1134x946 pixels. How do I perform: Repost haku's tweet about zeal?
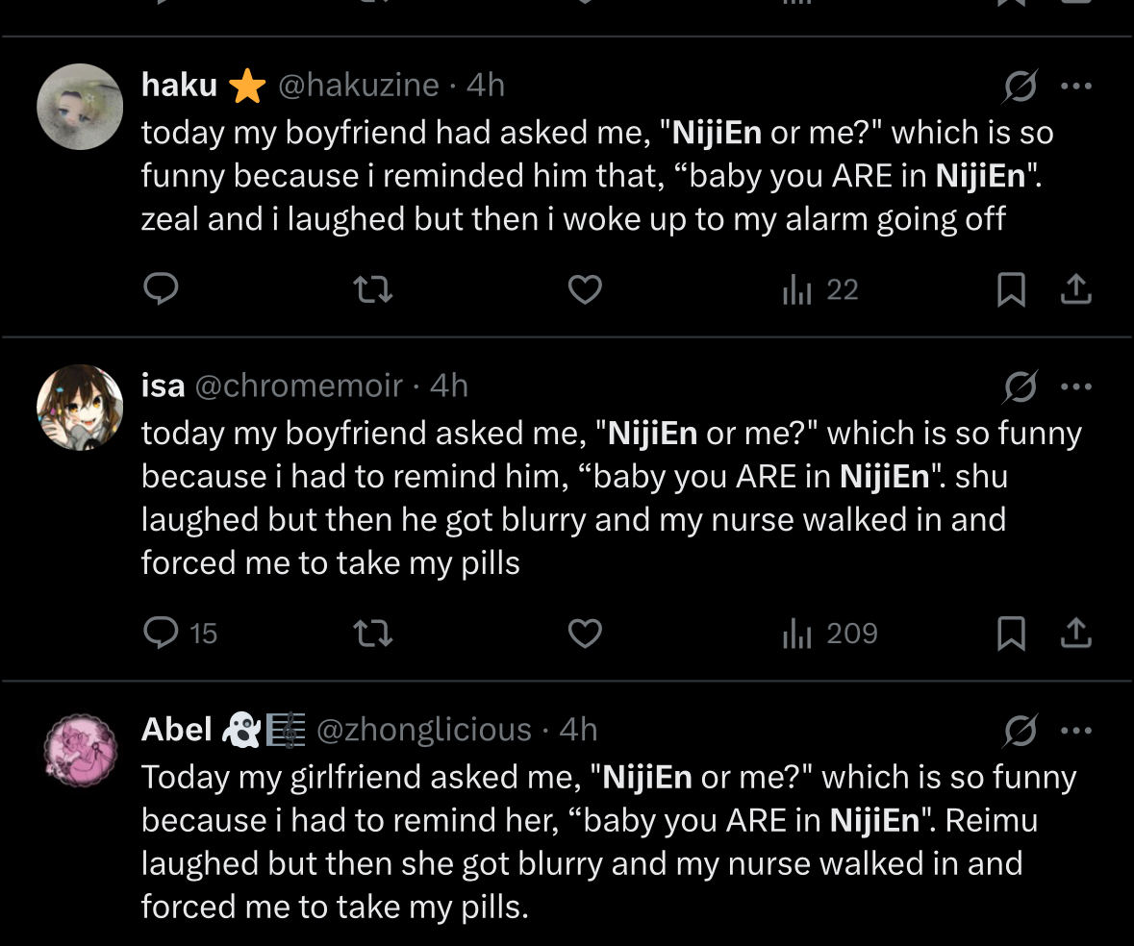point(372,289)
